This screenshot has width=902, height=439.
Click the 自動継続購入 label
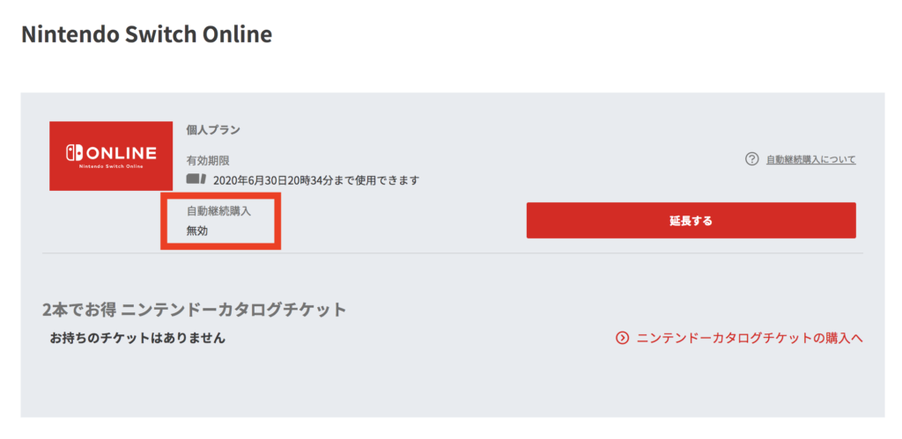218,210
